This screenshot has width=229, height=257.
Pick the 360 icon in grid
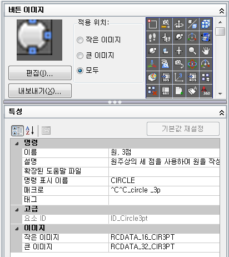pyautogui.click(x=206, y=91)
